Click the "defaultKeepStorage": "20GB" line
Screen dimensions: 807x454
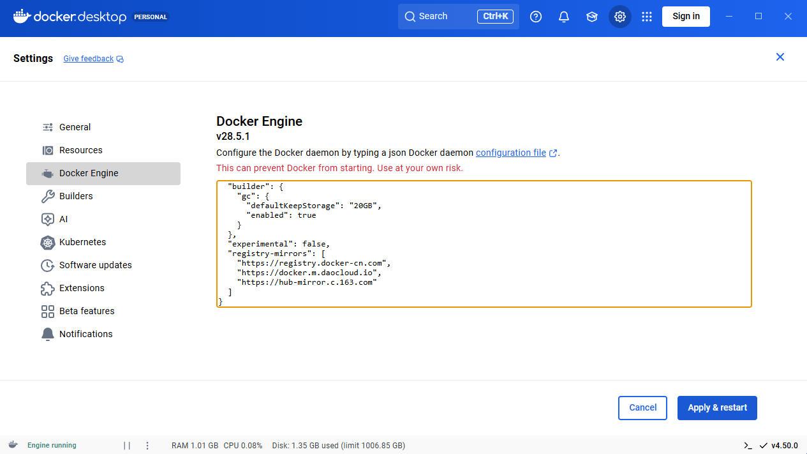[x=313, y=206]
